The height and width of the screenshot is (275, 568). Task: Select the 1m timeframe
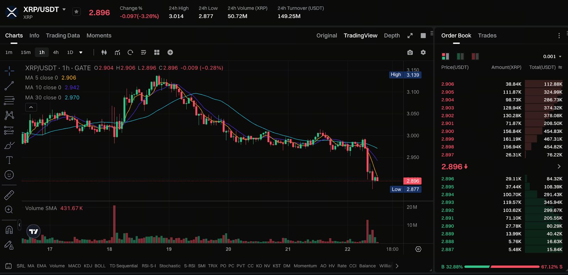9,52
